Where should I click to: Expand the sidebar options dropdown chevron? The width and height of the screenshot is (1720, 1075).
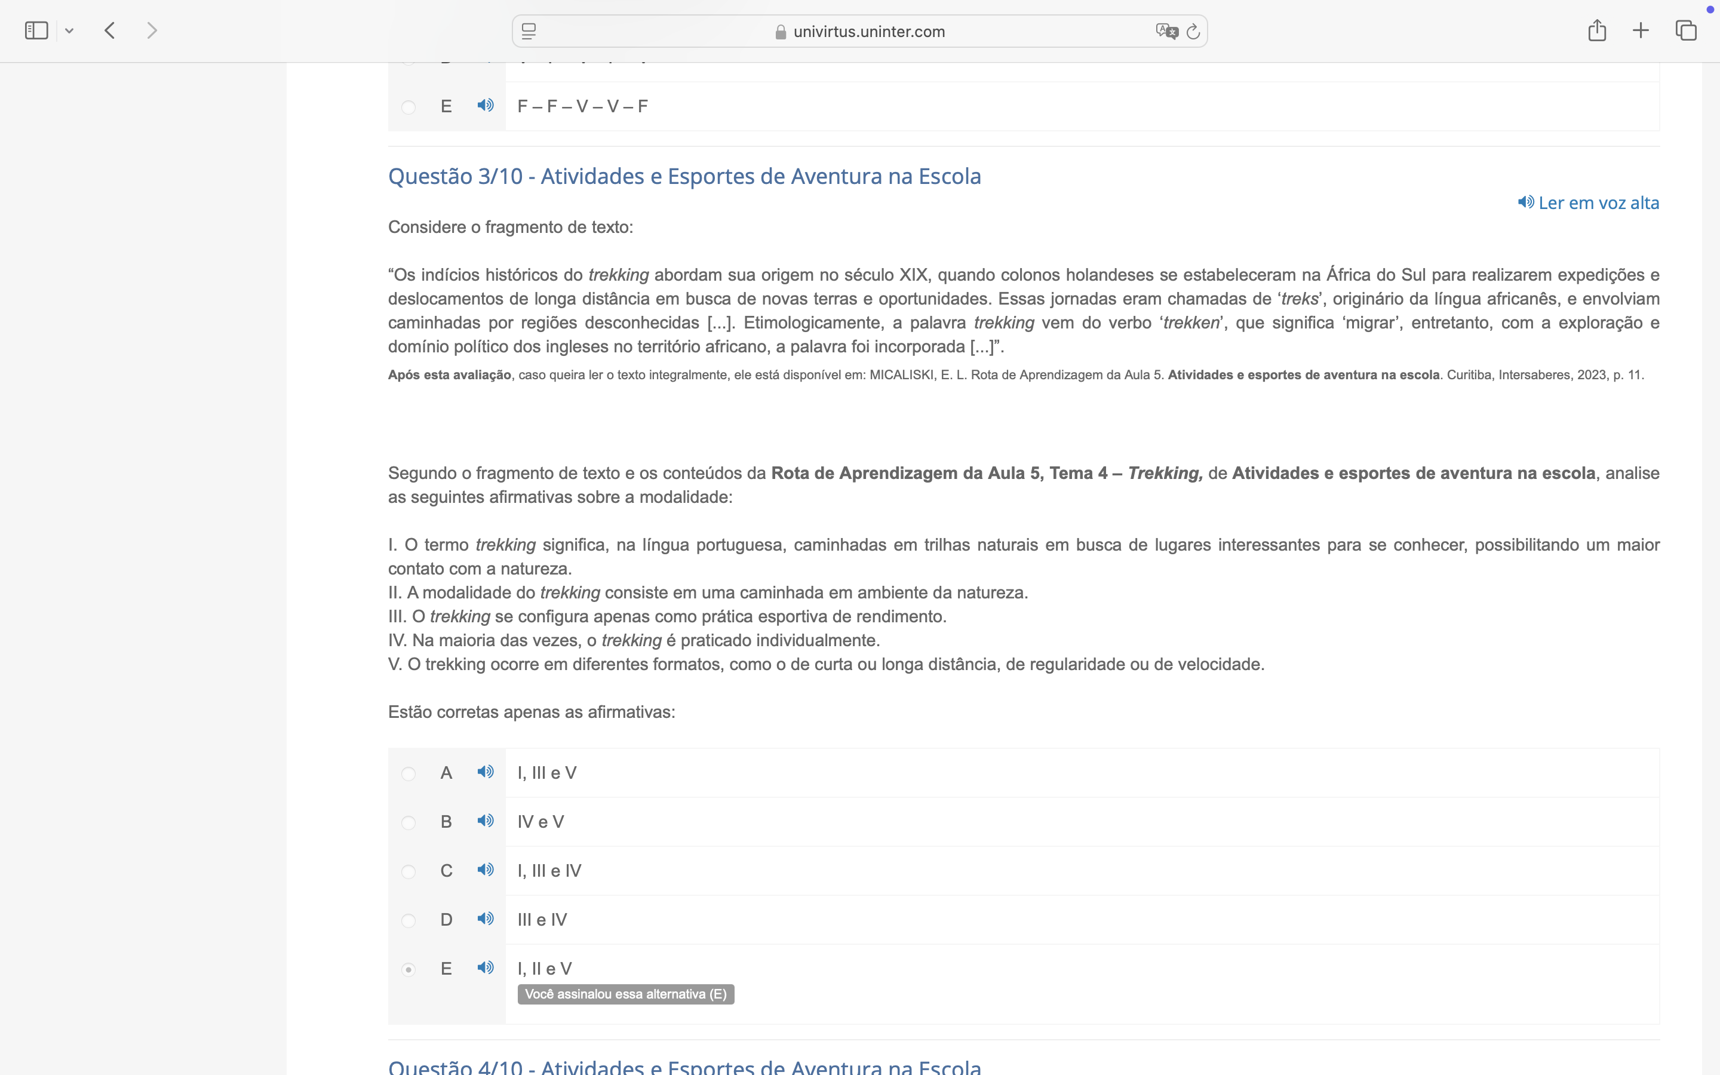tap(69, 31)
